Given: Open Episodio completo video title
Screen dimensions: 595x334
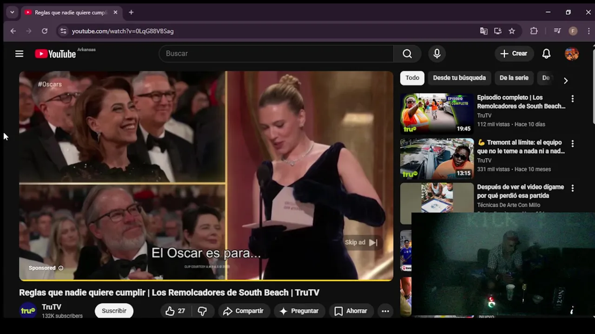Looking at the screenshot, I should point(521,102).
